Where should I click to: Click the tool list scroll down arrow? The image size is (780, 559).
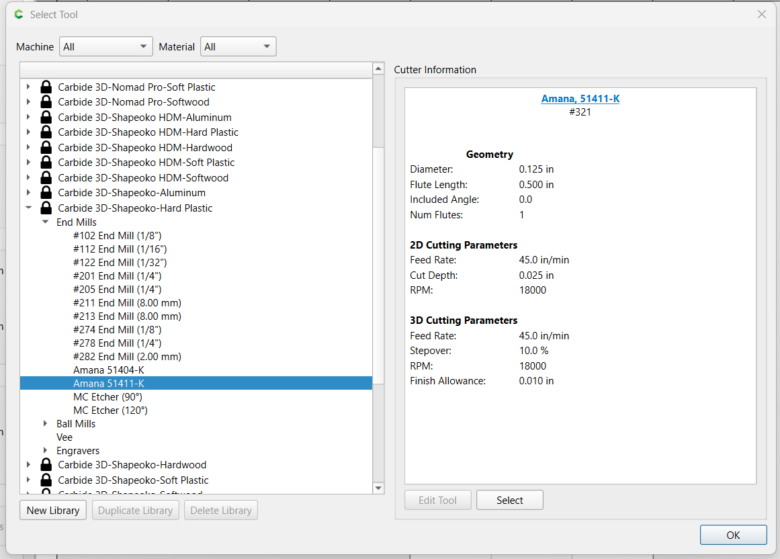(378, 488)
